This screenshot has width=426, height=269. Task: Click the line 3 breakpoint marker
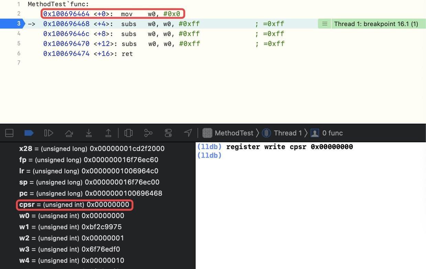pos(13,24)
